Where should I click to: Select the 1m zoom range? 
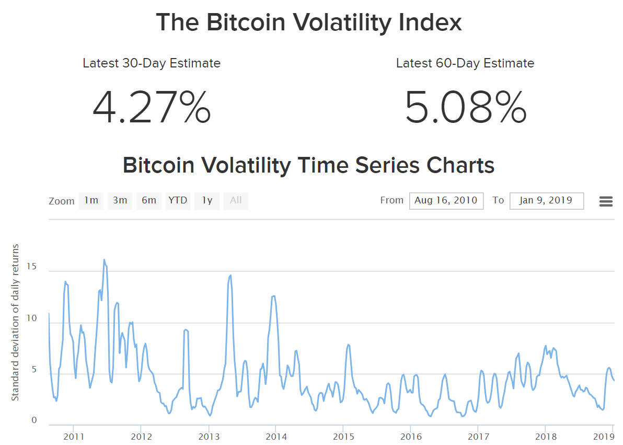pos(91,200)
